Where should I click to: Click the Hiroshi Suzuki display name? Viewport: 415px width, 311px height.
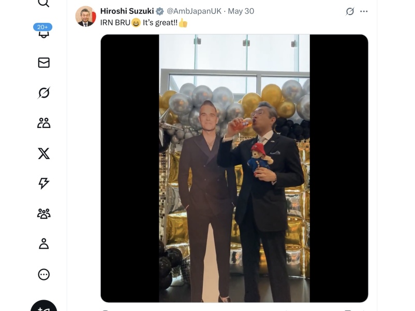pos(127,11)
